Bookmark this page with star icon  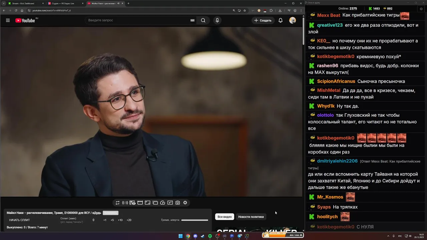click(245, 10)
